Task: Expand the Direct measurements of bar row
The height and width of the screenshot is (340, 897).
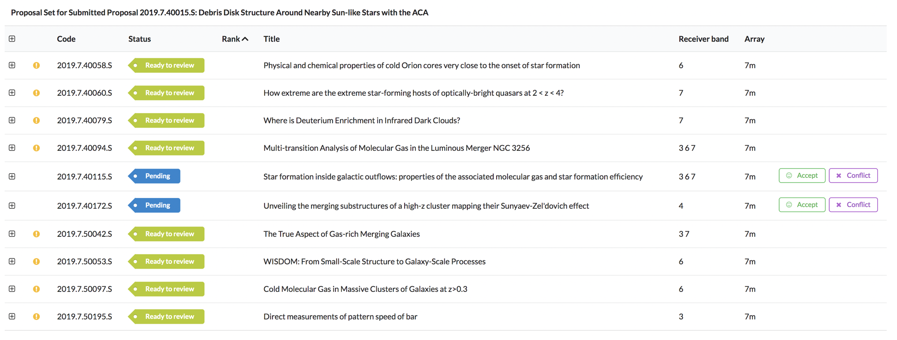Action: tap(12, 317)
